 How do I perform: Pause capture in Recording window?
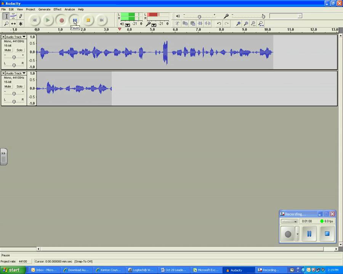309,234
